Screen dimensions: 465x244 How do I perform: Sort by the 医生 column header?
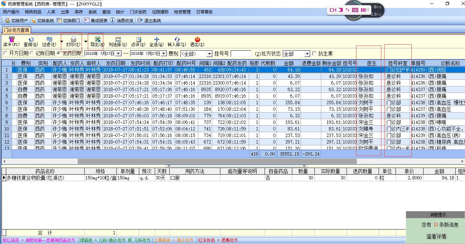pyautogui.click(x=372, y=63)
